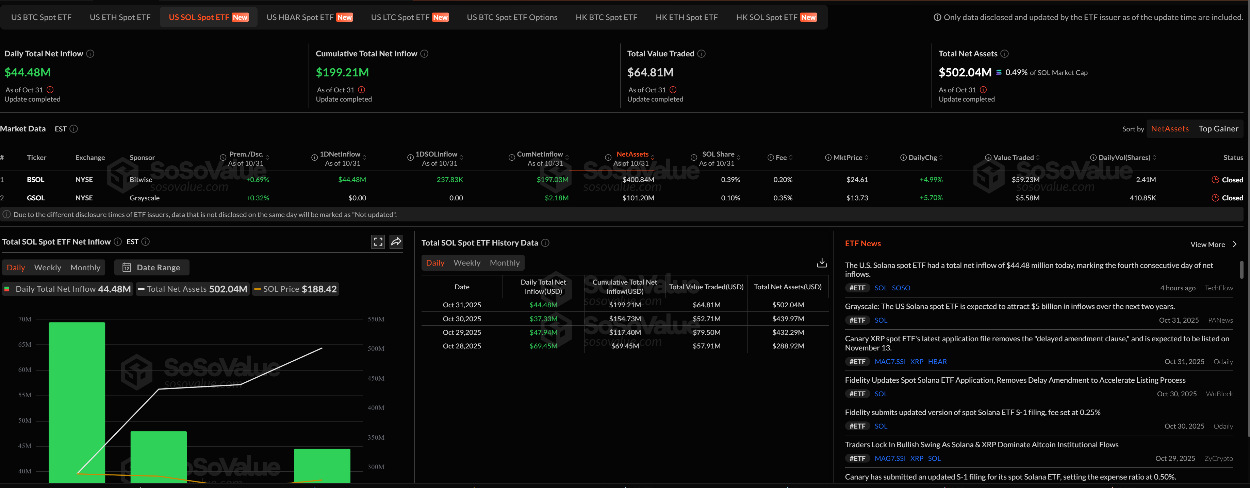Image resolution: width=1250 pixels, height=488 pixels.
Task: Expand the Net Inflow chart to fullscreen
Action: [x=378, y=241]
